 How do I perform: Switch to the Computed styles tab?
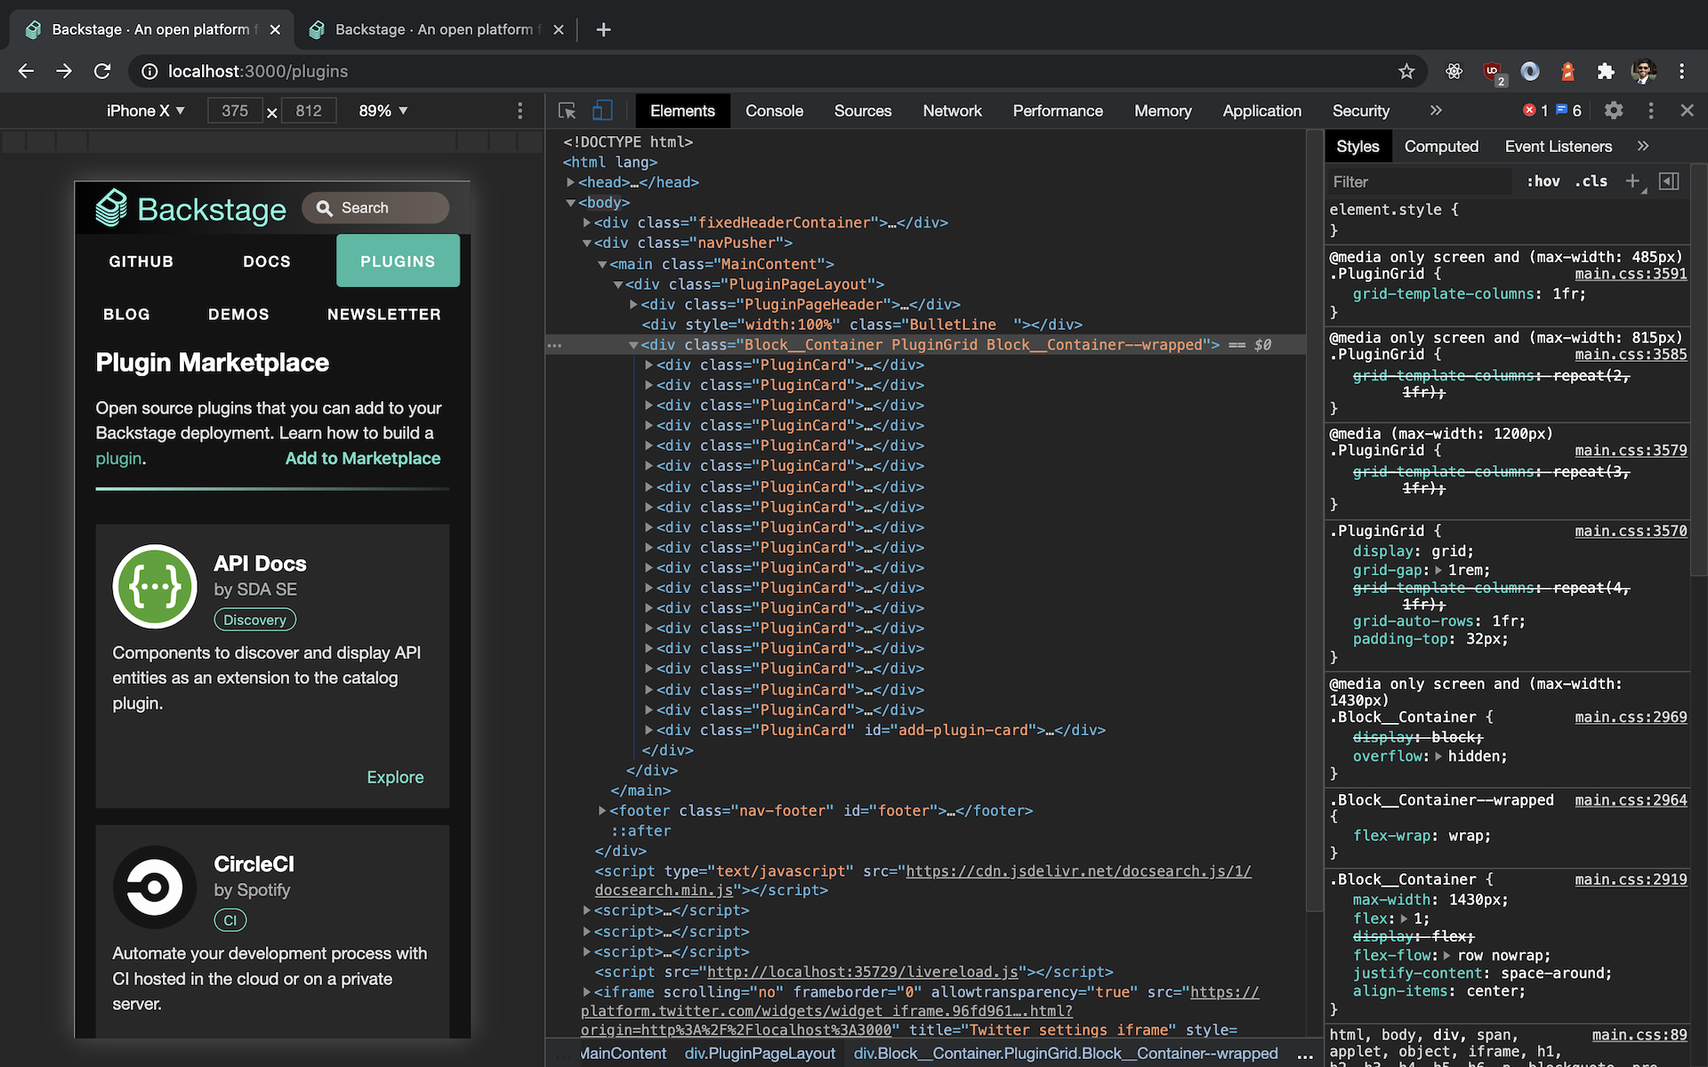pyautogui.click(x=1441, y=147)
